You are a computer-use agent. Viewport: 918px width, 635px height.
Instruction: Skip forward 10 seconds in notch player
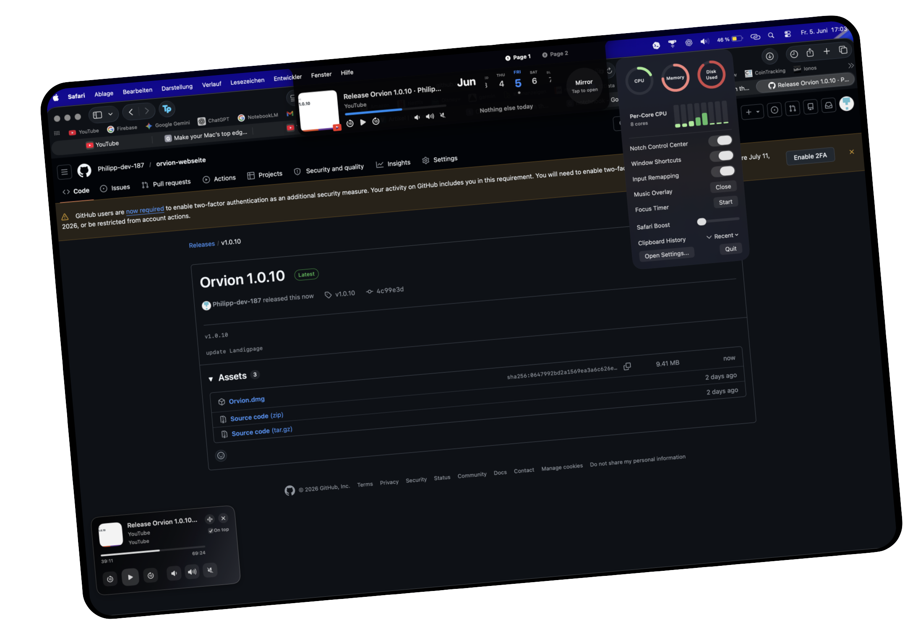tap(376, 121)
